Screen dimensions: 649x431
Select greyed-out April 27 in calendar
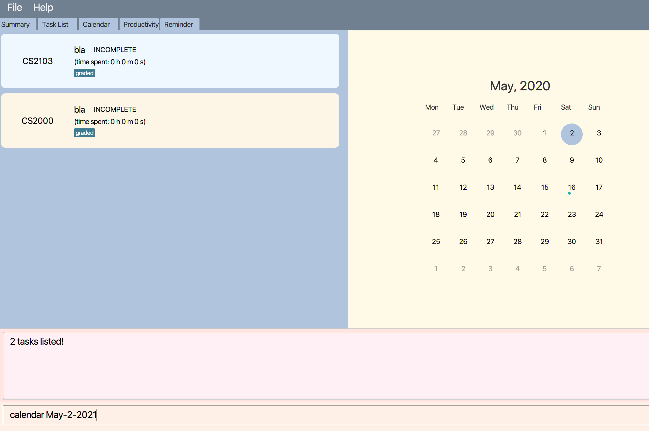point(436,133)
